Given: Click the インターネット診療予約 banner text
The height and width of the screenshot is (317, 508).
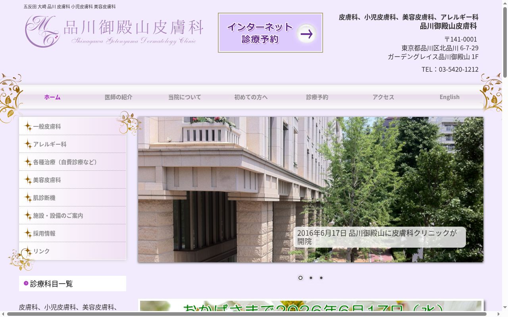Looking at the screenshot, I should coord(260,33).
